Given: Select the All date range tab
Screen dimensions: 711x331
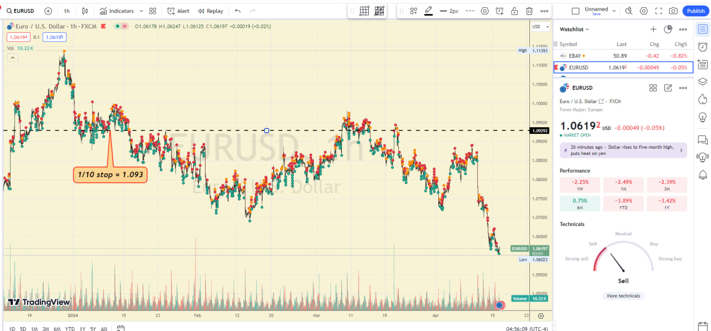Looking at the screenshot, I should (x=104, y=329).
